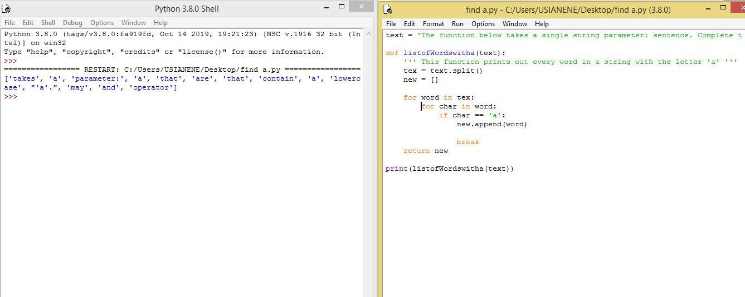This screenshot has height=297, width=745.
Task: Minimize the find a.py editor window
Action: (x=708, y=8)
